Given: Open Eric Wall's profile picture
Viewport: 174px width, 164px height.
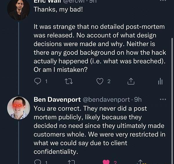Looking at the screenshot, I should coord(18,10).
